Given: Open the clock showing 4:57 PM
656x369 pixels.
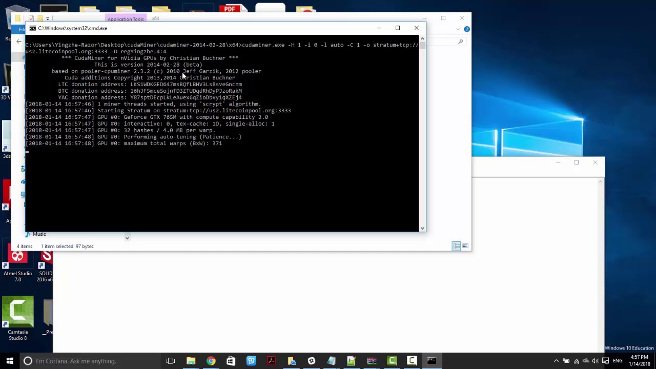Looking at the screenshot, I should [x=639, y=360].
